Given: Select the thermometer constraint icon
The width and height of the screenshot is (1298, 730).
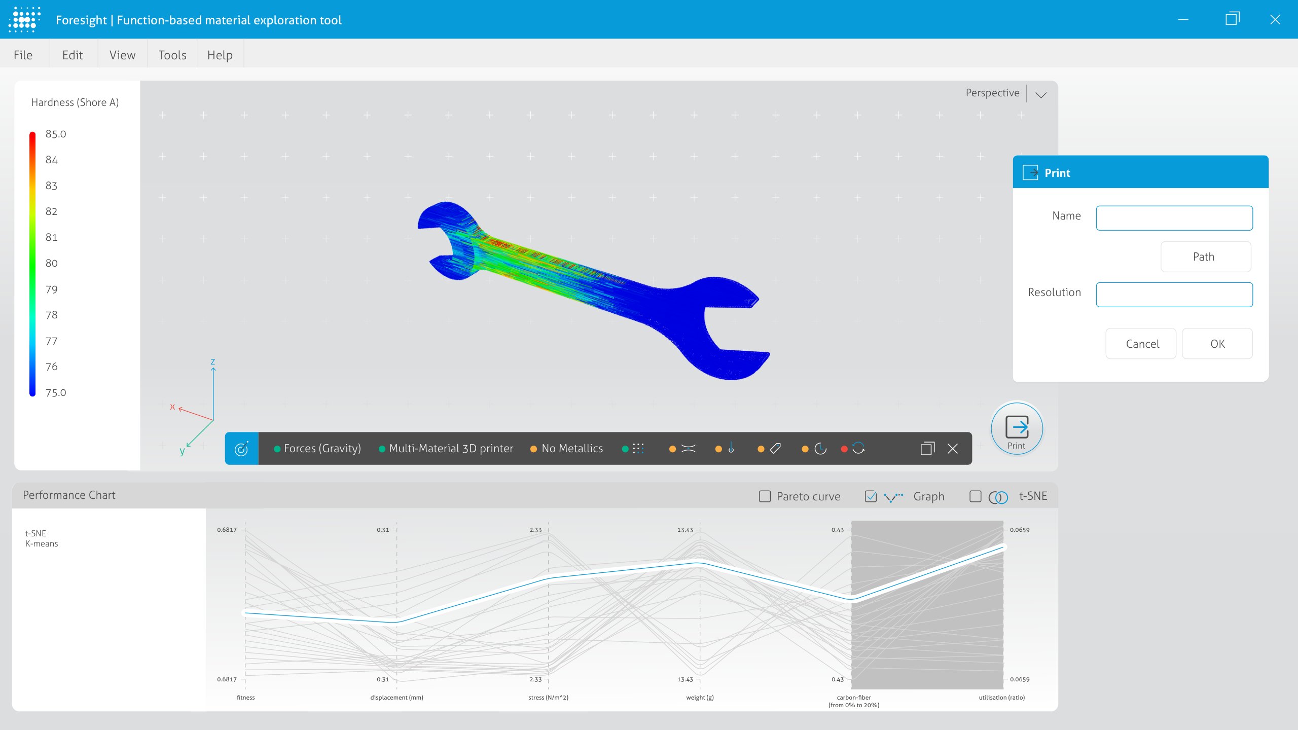Looking at the screenshot, I should pyautogui.click(x=731, y=448).
